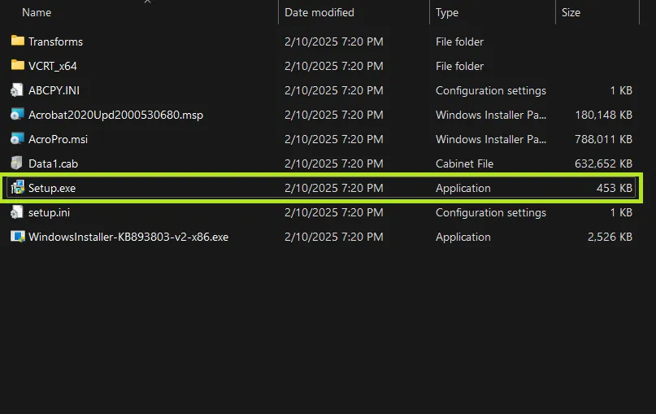Select the Transforms folder name
Viewport: 656px width, 414px height.
click(x=55, y=41)
